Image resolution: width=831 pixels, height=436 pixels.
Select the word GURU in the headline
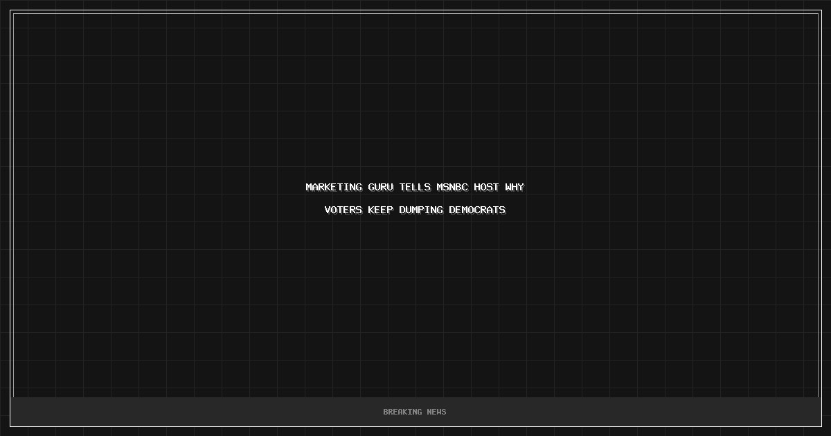point(380,187)
